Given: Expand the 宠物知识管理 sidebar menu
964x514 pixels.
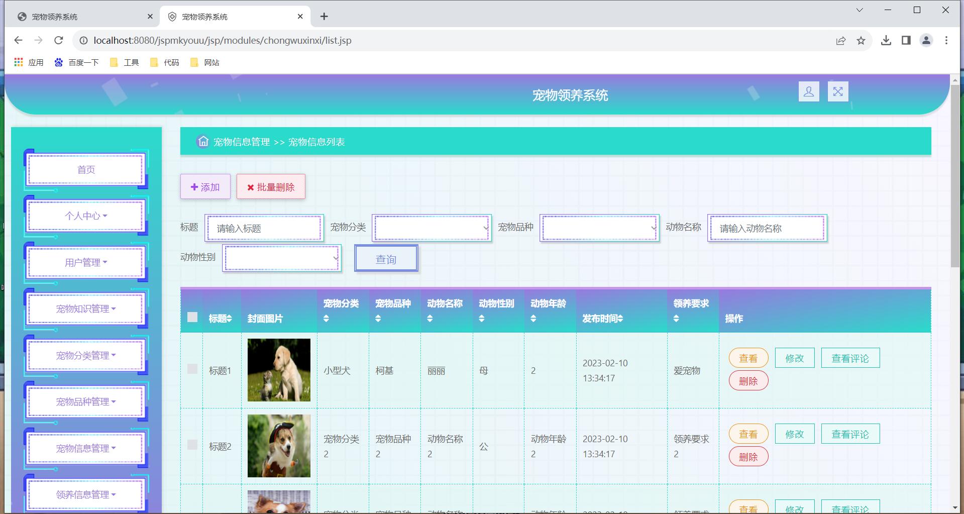Looking at the screenshot, I should [86, 309].
